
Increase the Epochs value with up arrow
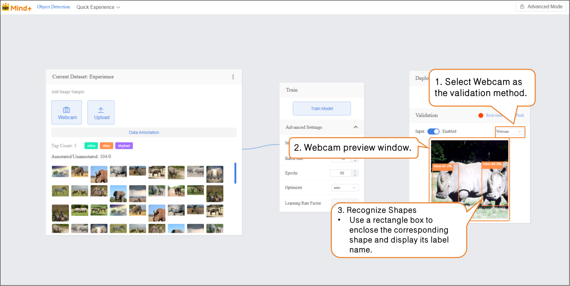356,171
